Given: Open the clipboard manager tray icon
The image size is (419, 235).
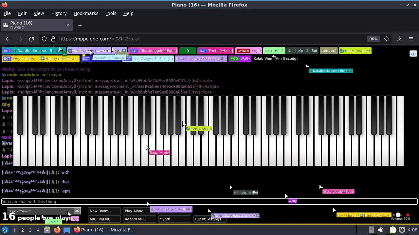Looking at the screenshot, I should 392,230.
